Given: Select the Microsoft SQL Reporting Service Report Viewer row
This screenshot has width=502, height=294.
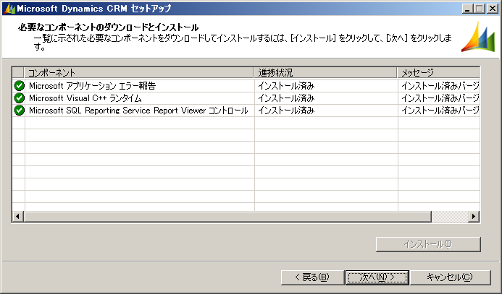Looking at the screenshot, I should [x=246, y=110].
